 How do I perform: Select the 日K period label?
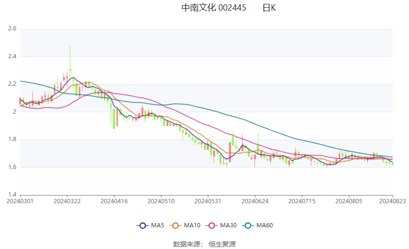point(269,8)
